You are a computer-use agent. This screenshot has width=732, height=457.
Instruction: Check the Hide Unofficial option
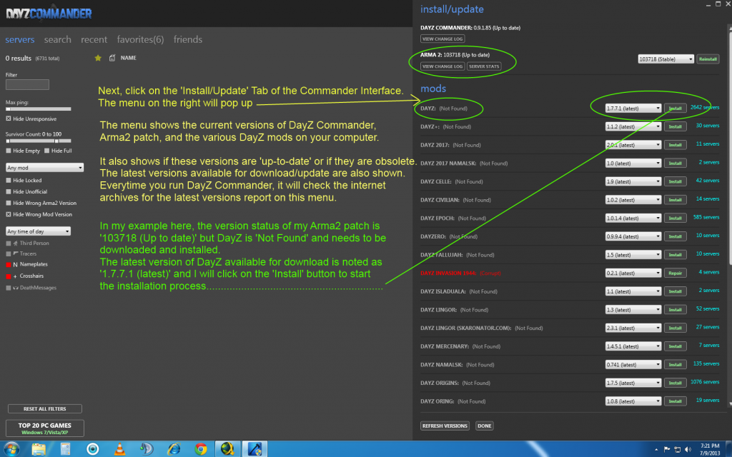9,191
